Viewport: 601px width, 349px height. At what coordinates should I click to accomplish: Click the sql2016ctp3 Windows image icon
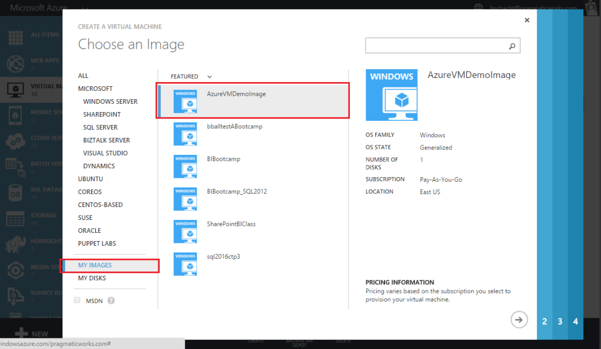click(x=185, y=265)
